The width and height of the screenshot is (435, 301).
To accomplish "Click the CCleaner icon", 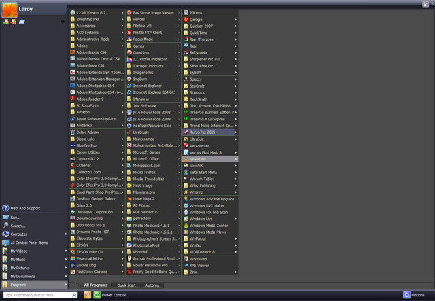I will 73,165.
